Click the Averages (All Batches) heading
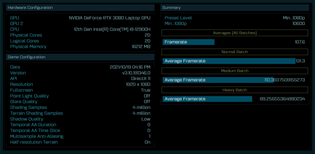 (235, 33)
